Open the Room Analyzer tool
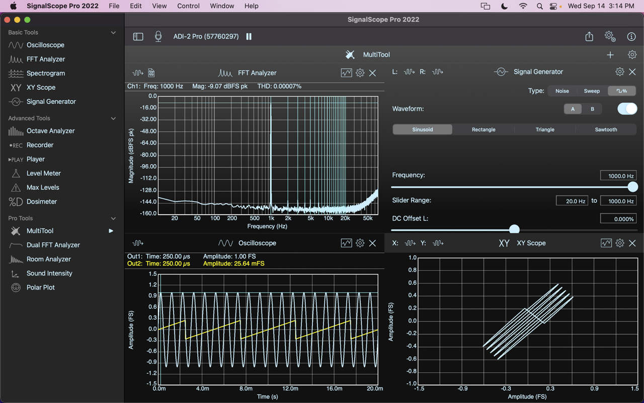 pyautogui.click(x=48, y=259)
